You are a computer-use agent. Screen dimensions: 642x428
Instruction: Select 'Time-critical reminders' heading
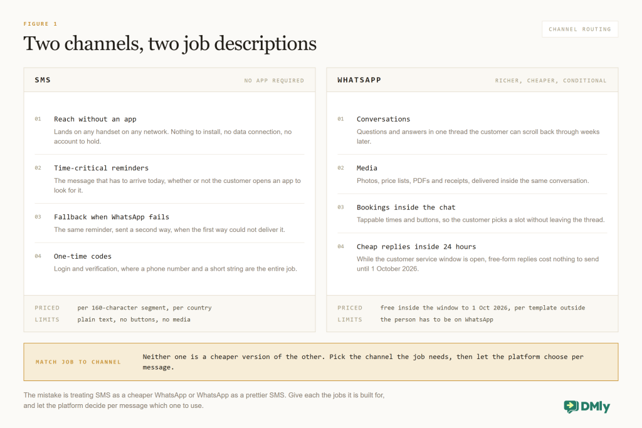point(101,168)
